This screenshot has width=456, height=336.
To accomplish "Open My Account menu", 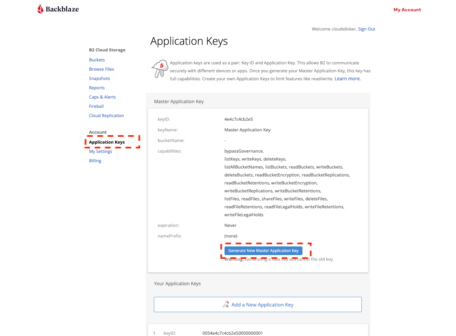I will coord(407,10).
